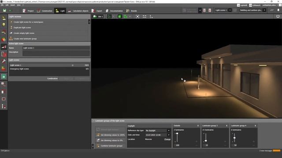Image resolution: width=282 pixels, height=158 pixels.
Task: Open the Site 1 view selector
Action: click(98, 17)
